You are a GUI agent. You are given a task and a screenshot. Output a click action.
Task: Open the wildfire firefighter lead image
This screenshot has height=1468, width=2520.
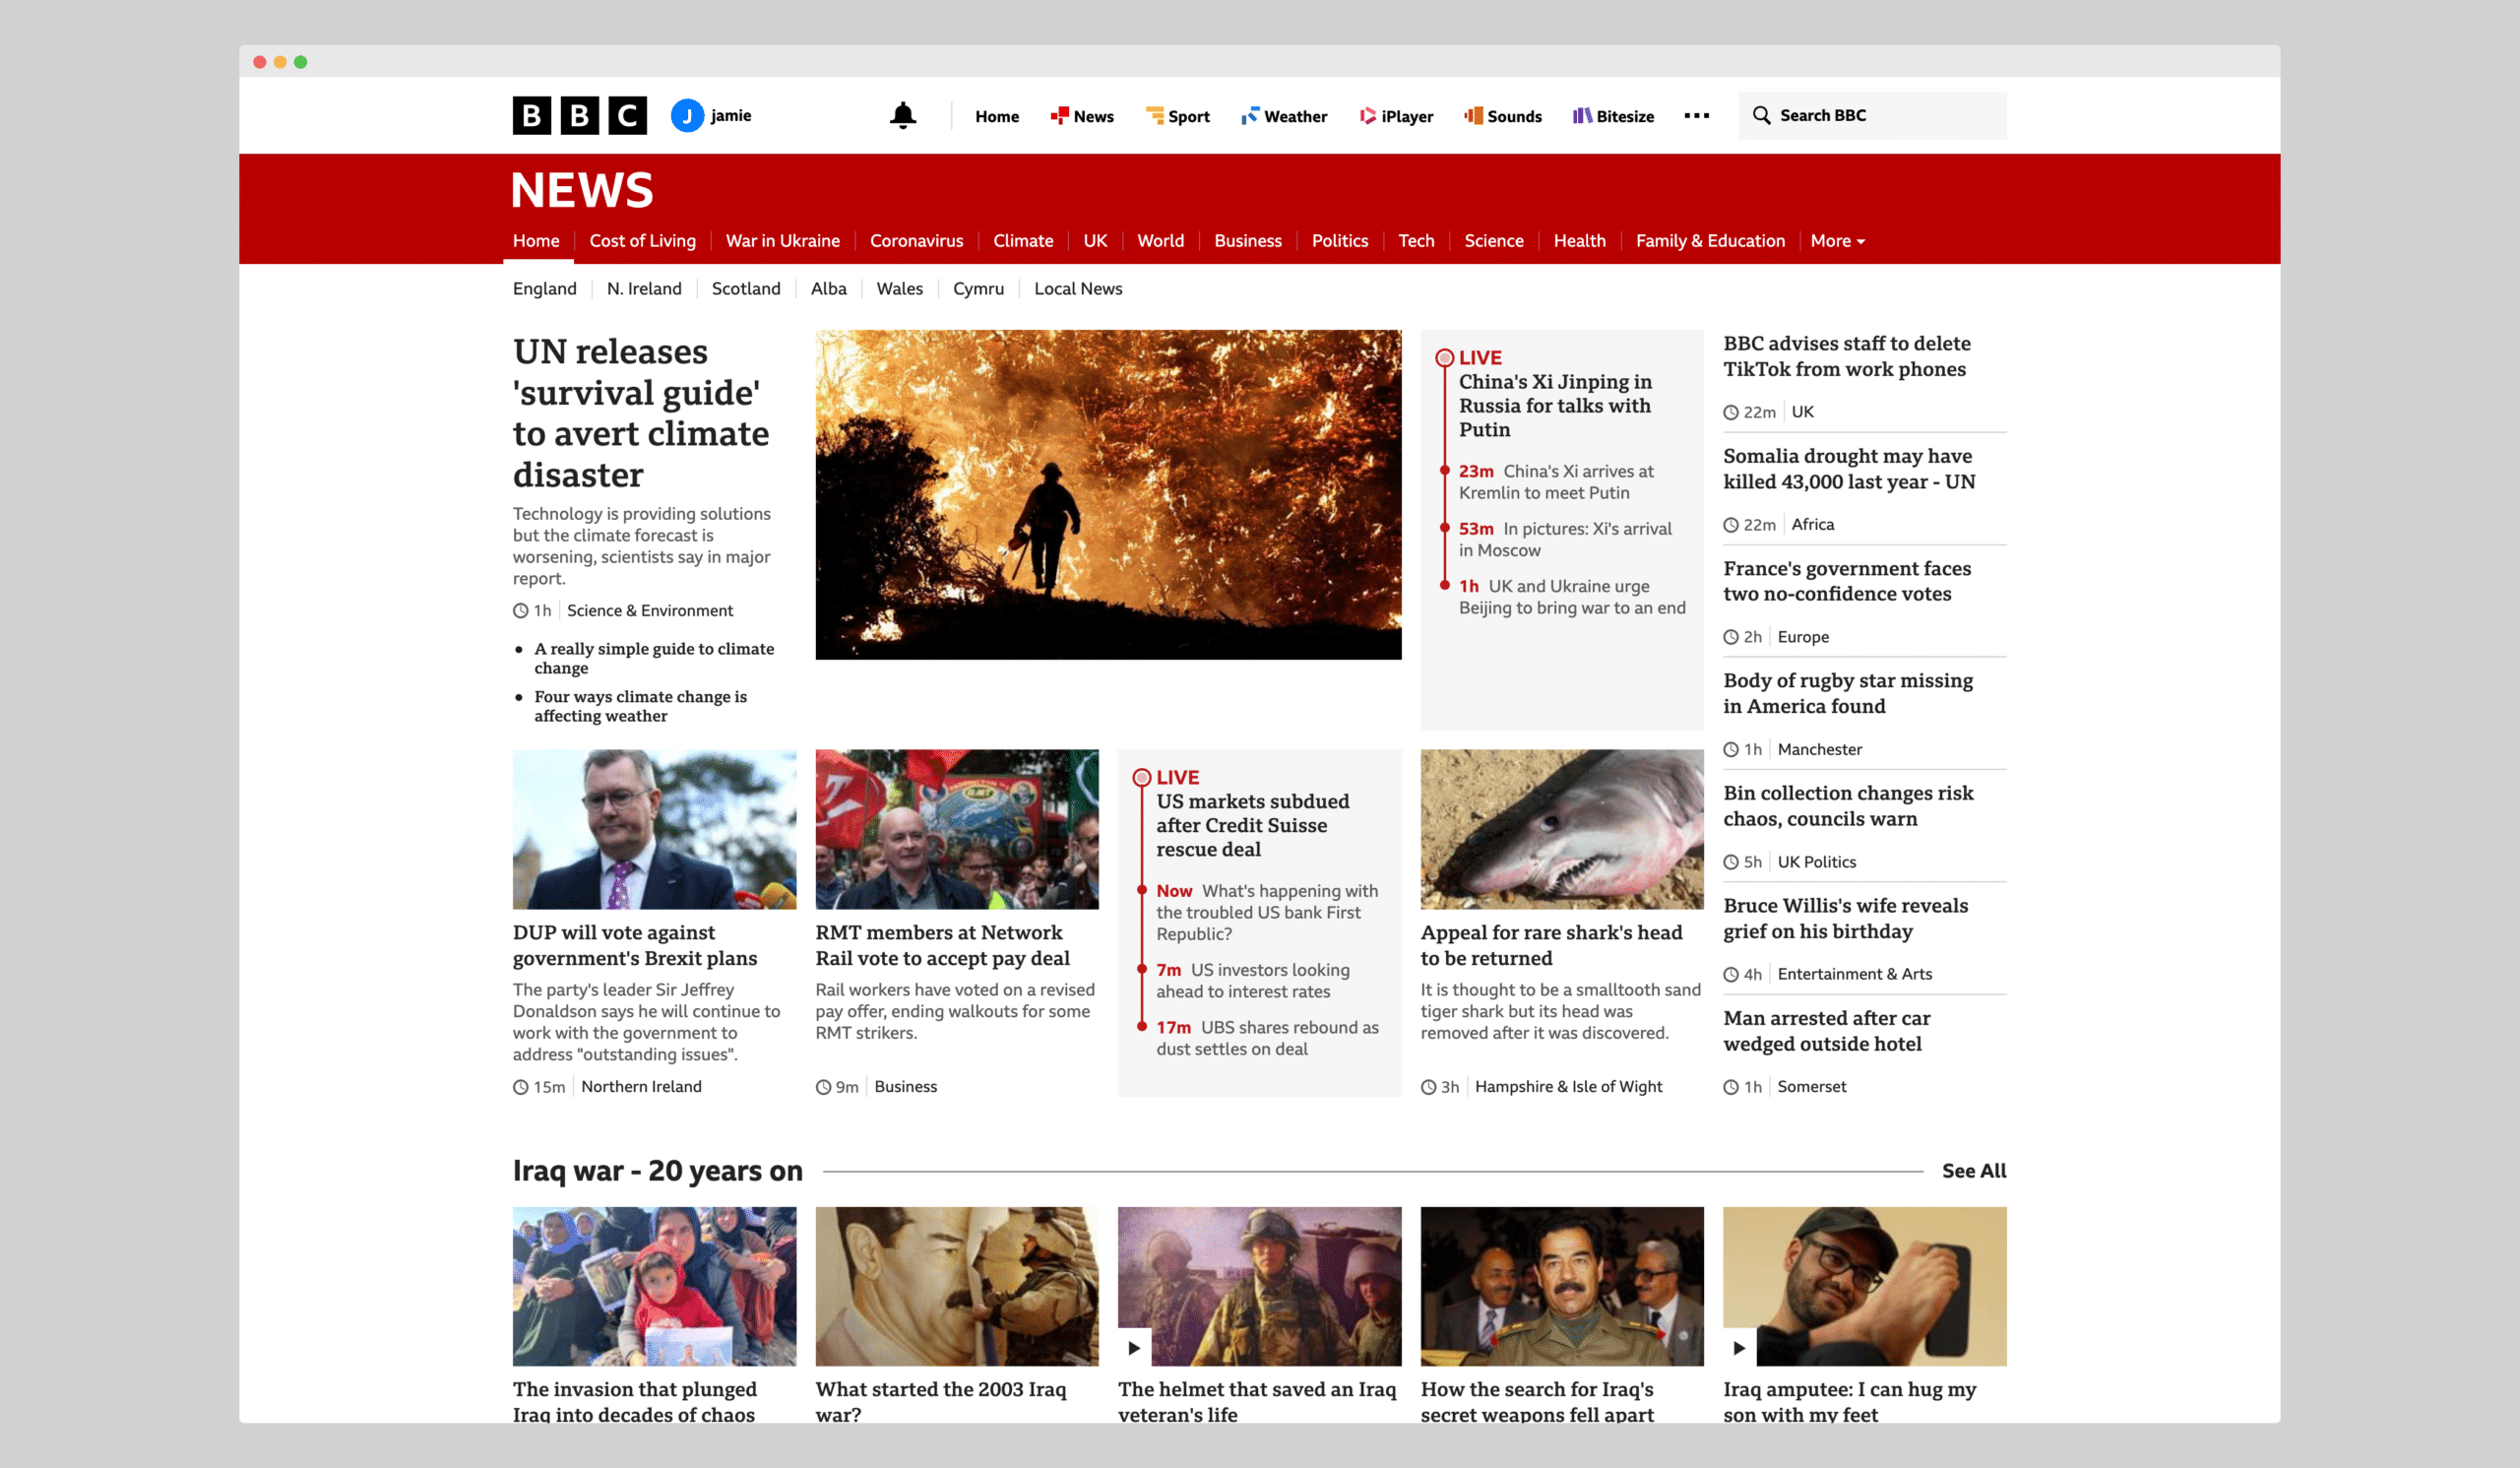coord(1108,494)
